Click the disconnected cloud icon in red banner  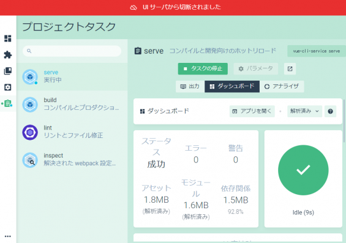(x=134, y=7)
